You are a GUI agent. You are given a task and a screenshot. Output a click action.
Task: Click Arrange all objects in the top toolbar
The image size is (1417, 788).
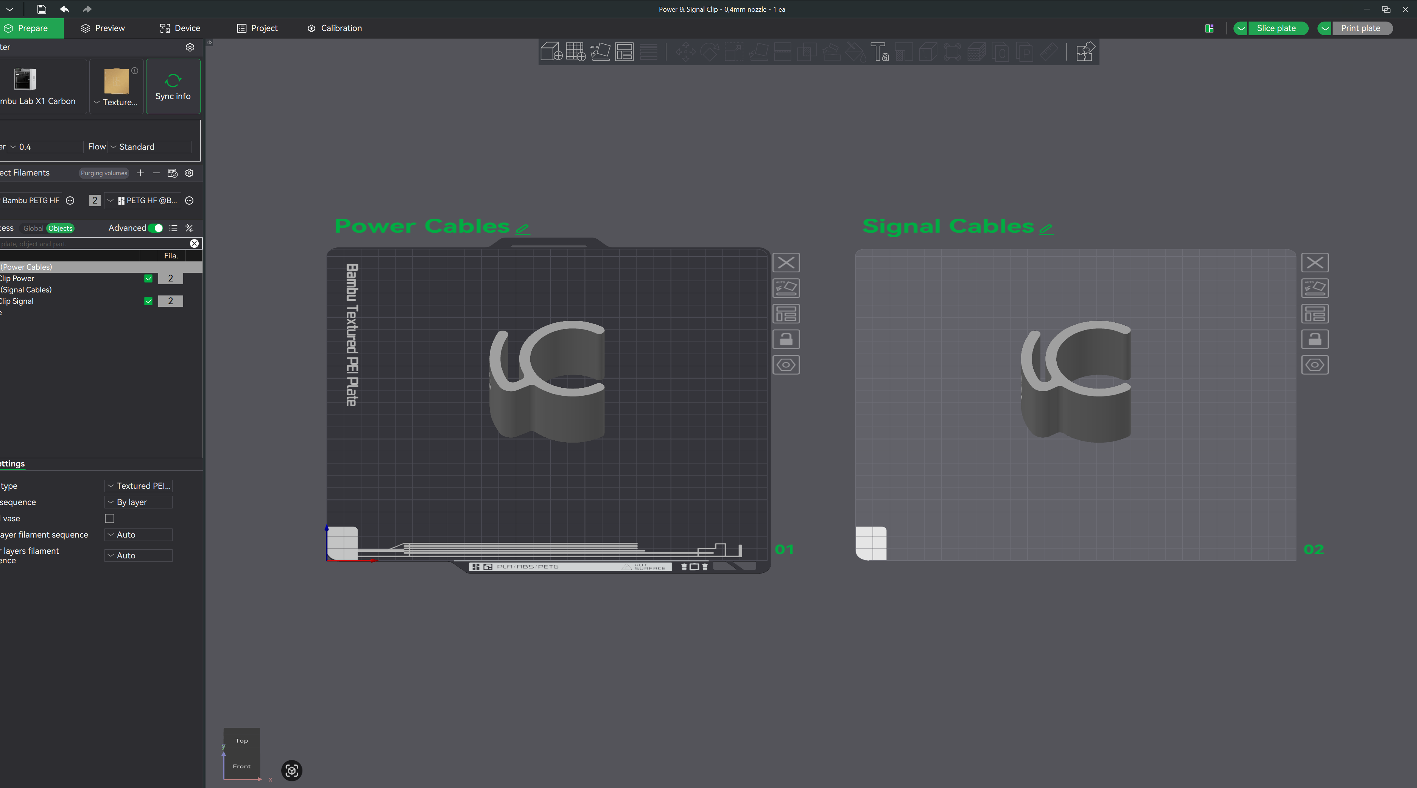pyautogui.click(x=624, y=52)
